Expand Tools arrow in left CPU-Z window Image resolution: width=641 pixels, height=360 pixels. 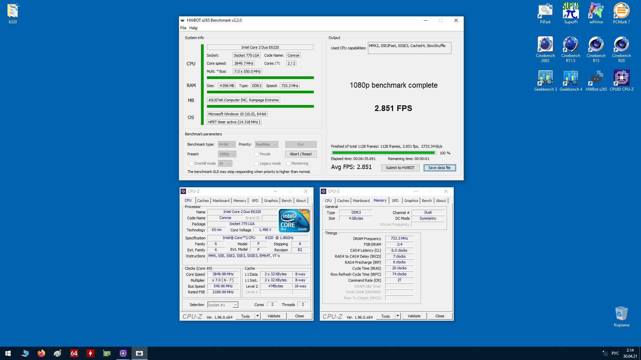[x=257, y=316]
